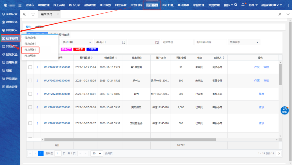Click 审核 link for the 森1供应商 row
Screen dimensions: 292x165
point(266,67)
